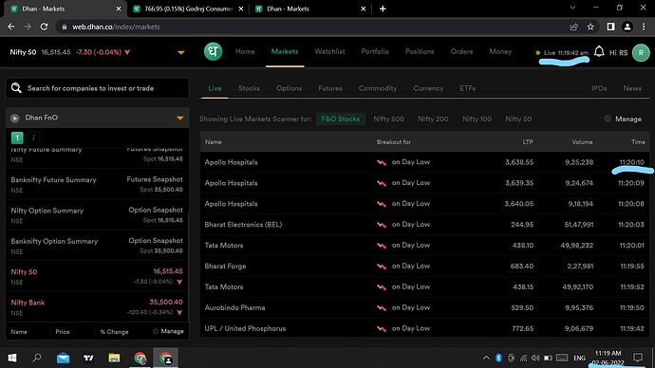Click the gear icon beside scanner Manage
The width and height of the screenshot is (655, 368).
pyautogui.click(x=608, y=119)
